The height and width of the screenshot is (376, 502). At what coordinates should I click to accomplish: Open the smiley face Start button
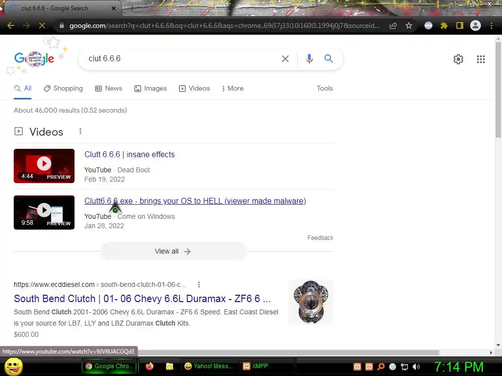pos(14,366)
